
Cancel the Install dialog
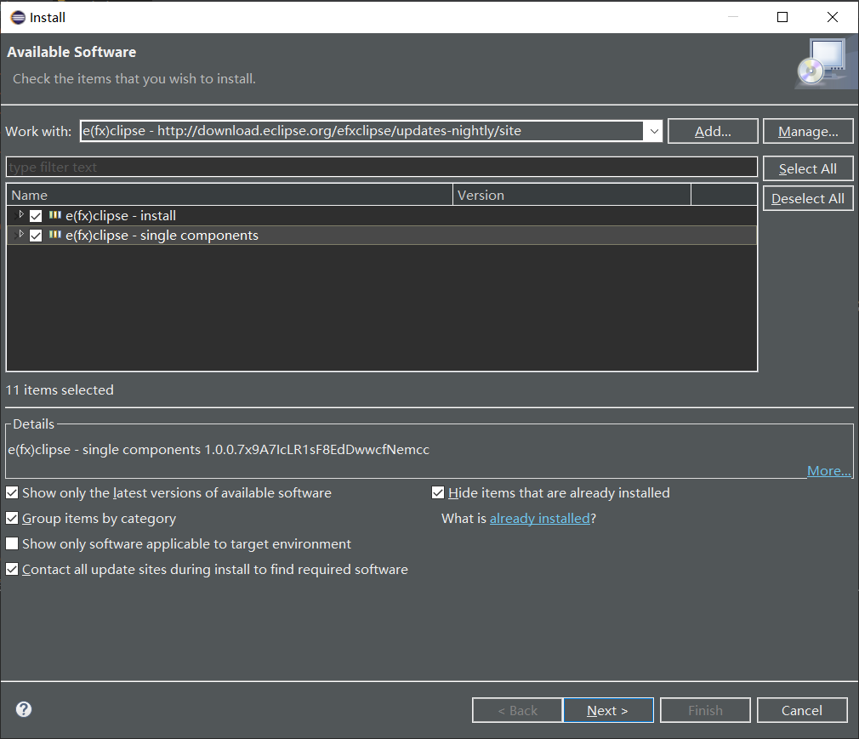(801, 711)
